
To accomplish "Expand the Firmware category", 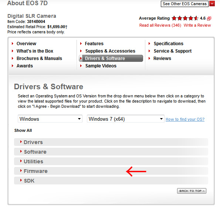I will point(111,171).
